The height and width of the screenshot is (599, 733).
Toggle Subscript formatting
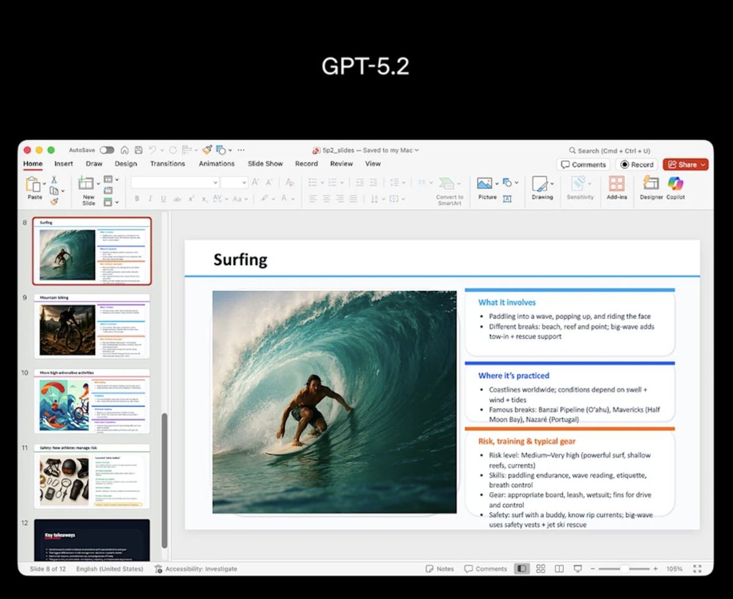coord(205,199)
